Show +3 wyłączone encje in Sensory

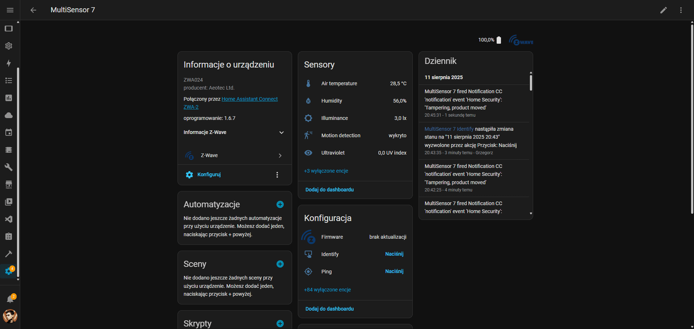point(326,171)
